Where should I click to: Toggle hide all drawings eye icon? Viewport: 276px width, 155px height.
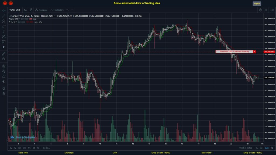4,82
